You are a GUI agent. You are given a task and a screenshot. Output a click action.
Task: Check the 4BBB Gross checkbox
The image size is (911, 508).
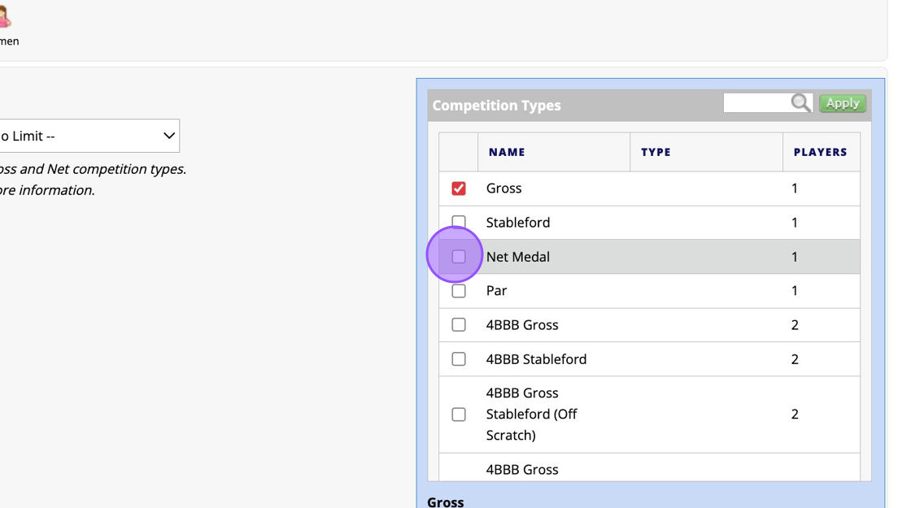point(459,325)
